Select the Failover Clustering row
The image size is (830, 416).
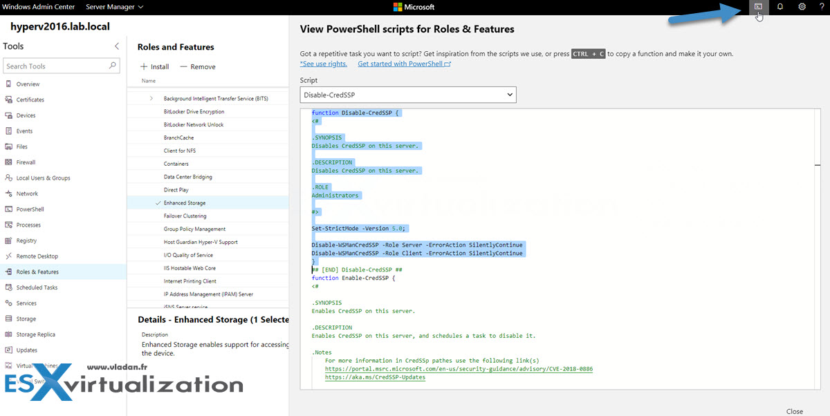[x=207, y=216]
